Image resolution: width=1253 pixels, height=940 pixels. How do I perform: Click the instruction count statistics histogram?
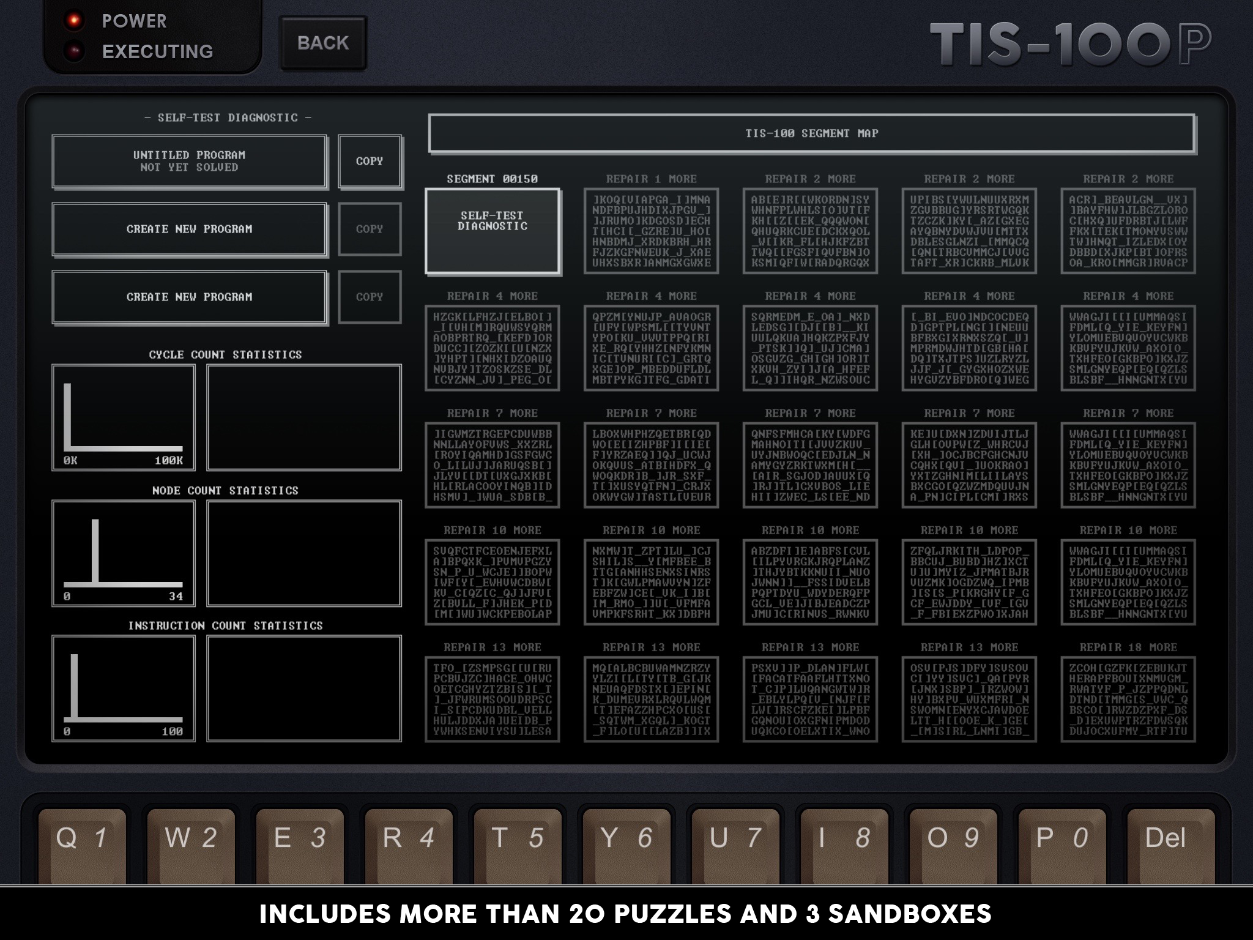[x=124, y=688]
